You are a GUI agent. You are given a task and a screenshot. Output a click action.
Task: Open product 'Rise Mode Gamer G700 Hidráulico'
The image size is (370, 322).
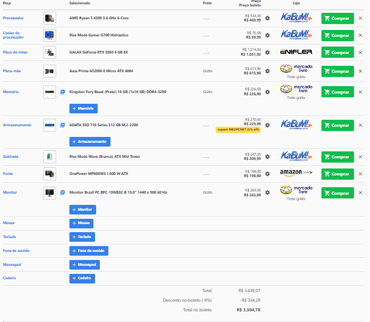click(x=99, y=35)
